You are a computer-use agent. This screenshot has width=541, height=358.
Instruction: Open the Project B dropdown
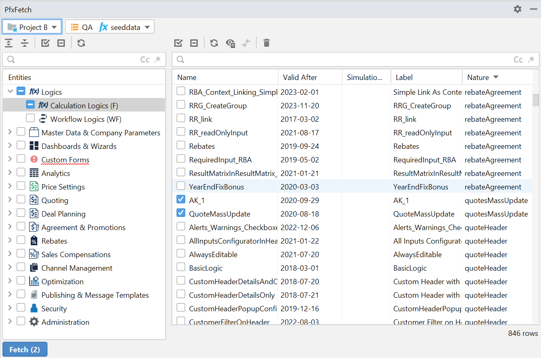pos(32,27)
